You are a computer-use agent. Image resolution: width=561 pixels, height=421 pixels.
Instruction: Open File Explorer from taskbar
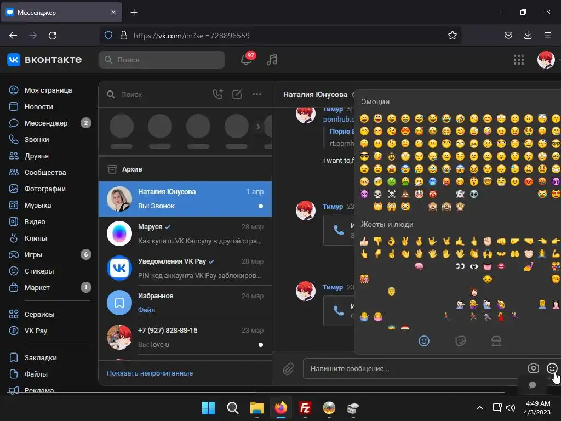[x=256, y=408]
